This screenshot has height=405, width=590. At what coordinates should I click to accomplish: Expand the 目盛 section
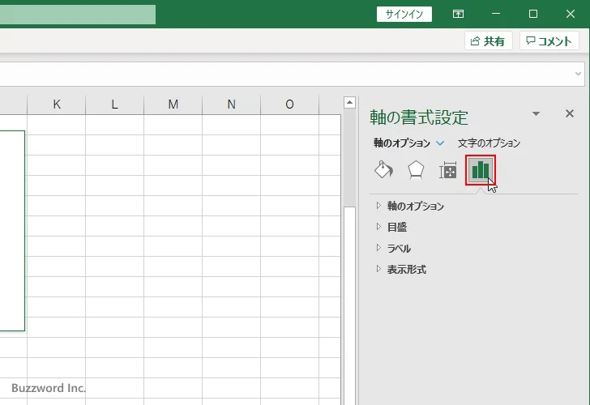pos(392,227)
